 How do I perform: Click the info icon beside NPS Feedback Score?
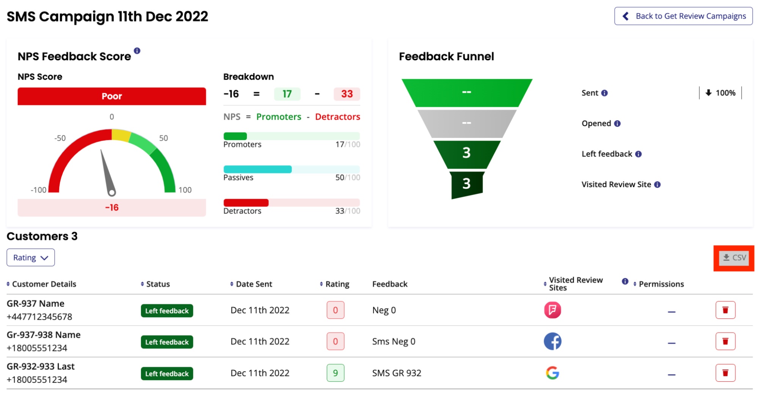tap(137, 50)
